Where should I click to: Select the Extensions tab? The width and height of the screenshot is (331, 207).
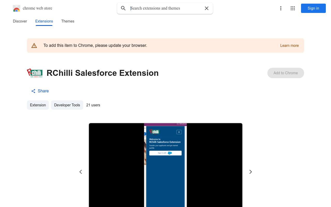[x=44, y=21]
